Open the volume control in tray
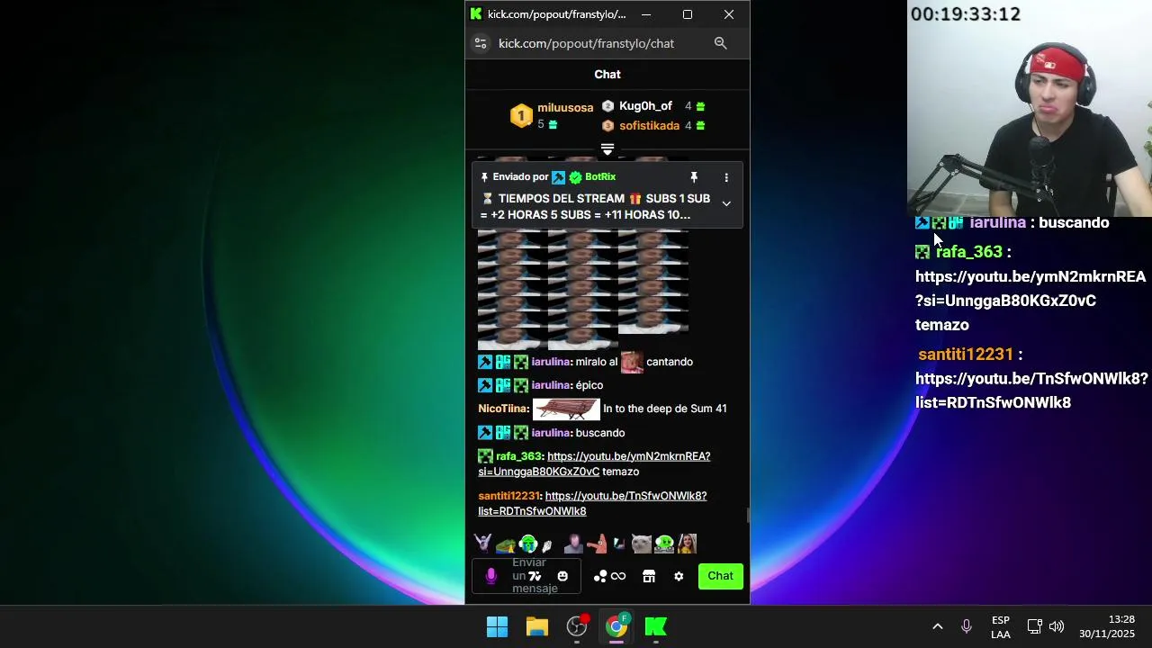The image size is (1152, 648). point(1057,626)
